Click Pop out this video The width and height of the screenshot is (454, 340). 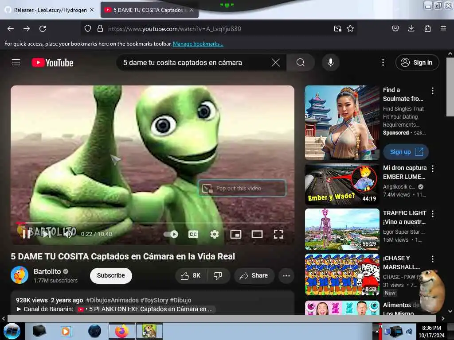pyautogui.click(x=242, y=188)
